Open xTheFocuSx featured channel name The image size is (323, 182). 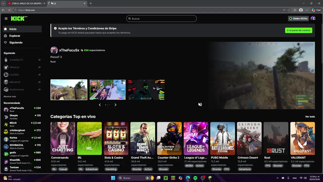(69, 50)
